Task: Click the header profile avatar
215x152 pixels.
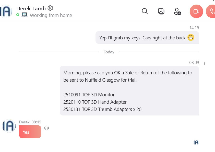Action: (6, 11)
